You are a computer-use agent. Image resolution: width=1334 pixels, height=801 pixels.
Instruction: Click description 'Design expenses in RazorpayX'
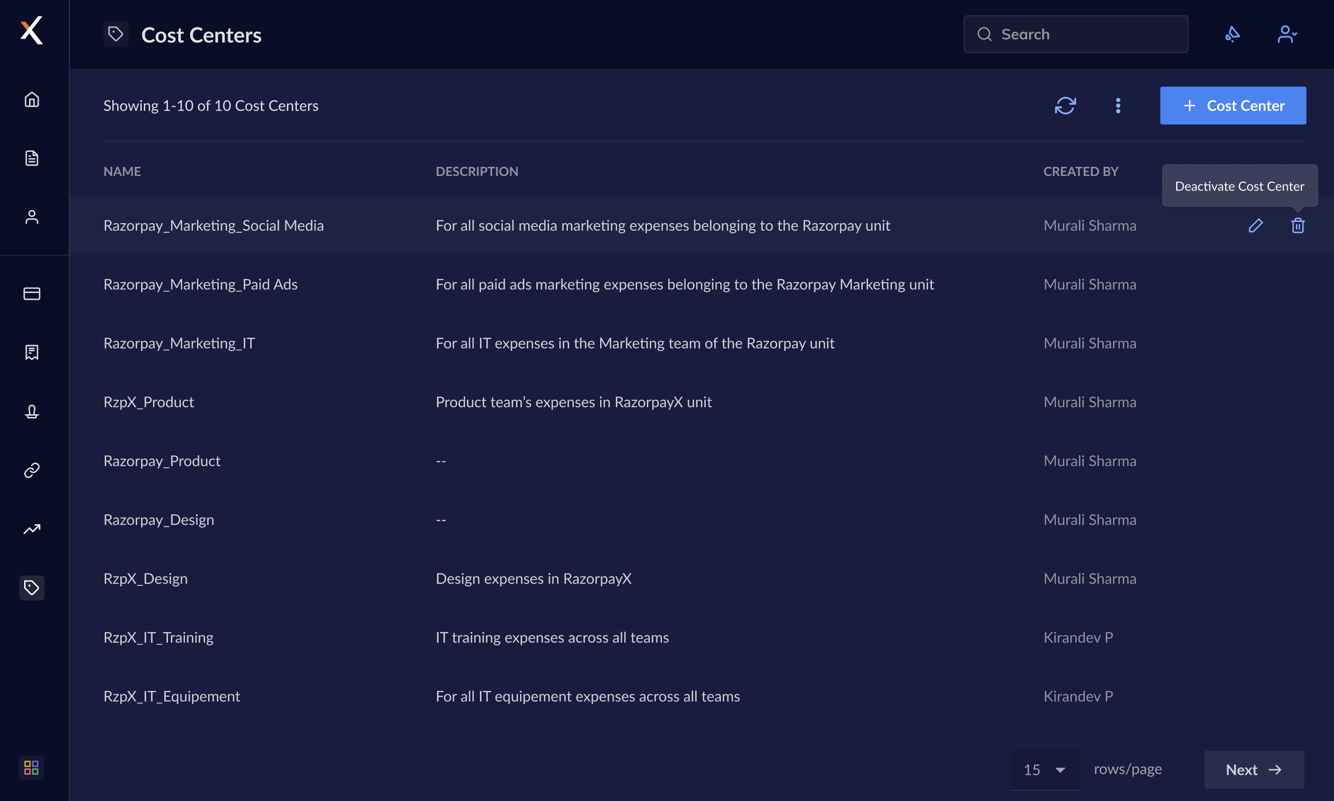click(x=534, y=579)
